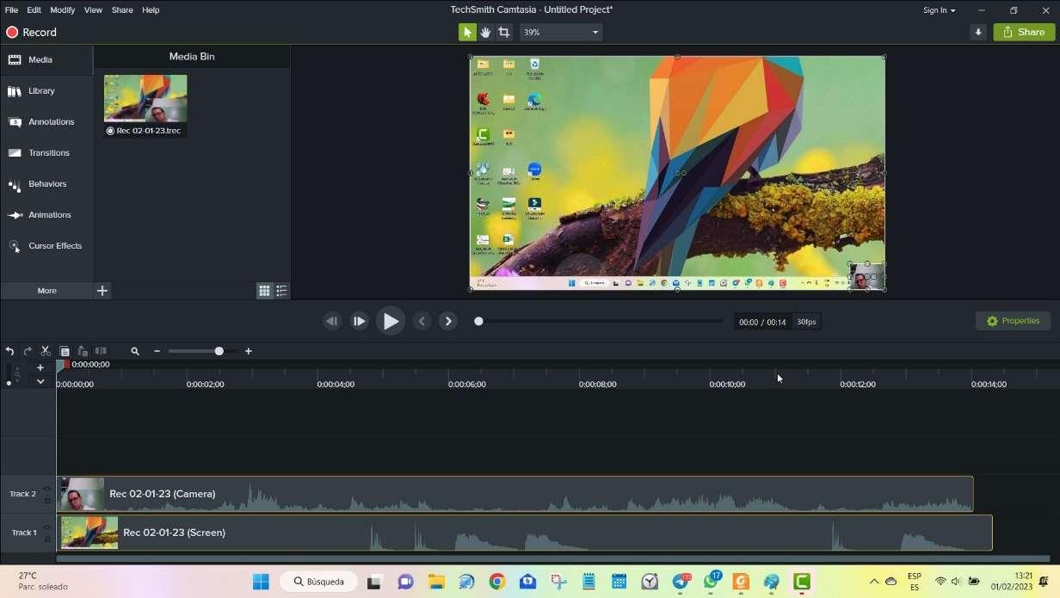The width and height of the screenshot is (1060, 598).
Task: Click the previous frame rewind button
Action: tap(332, 321)
